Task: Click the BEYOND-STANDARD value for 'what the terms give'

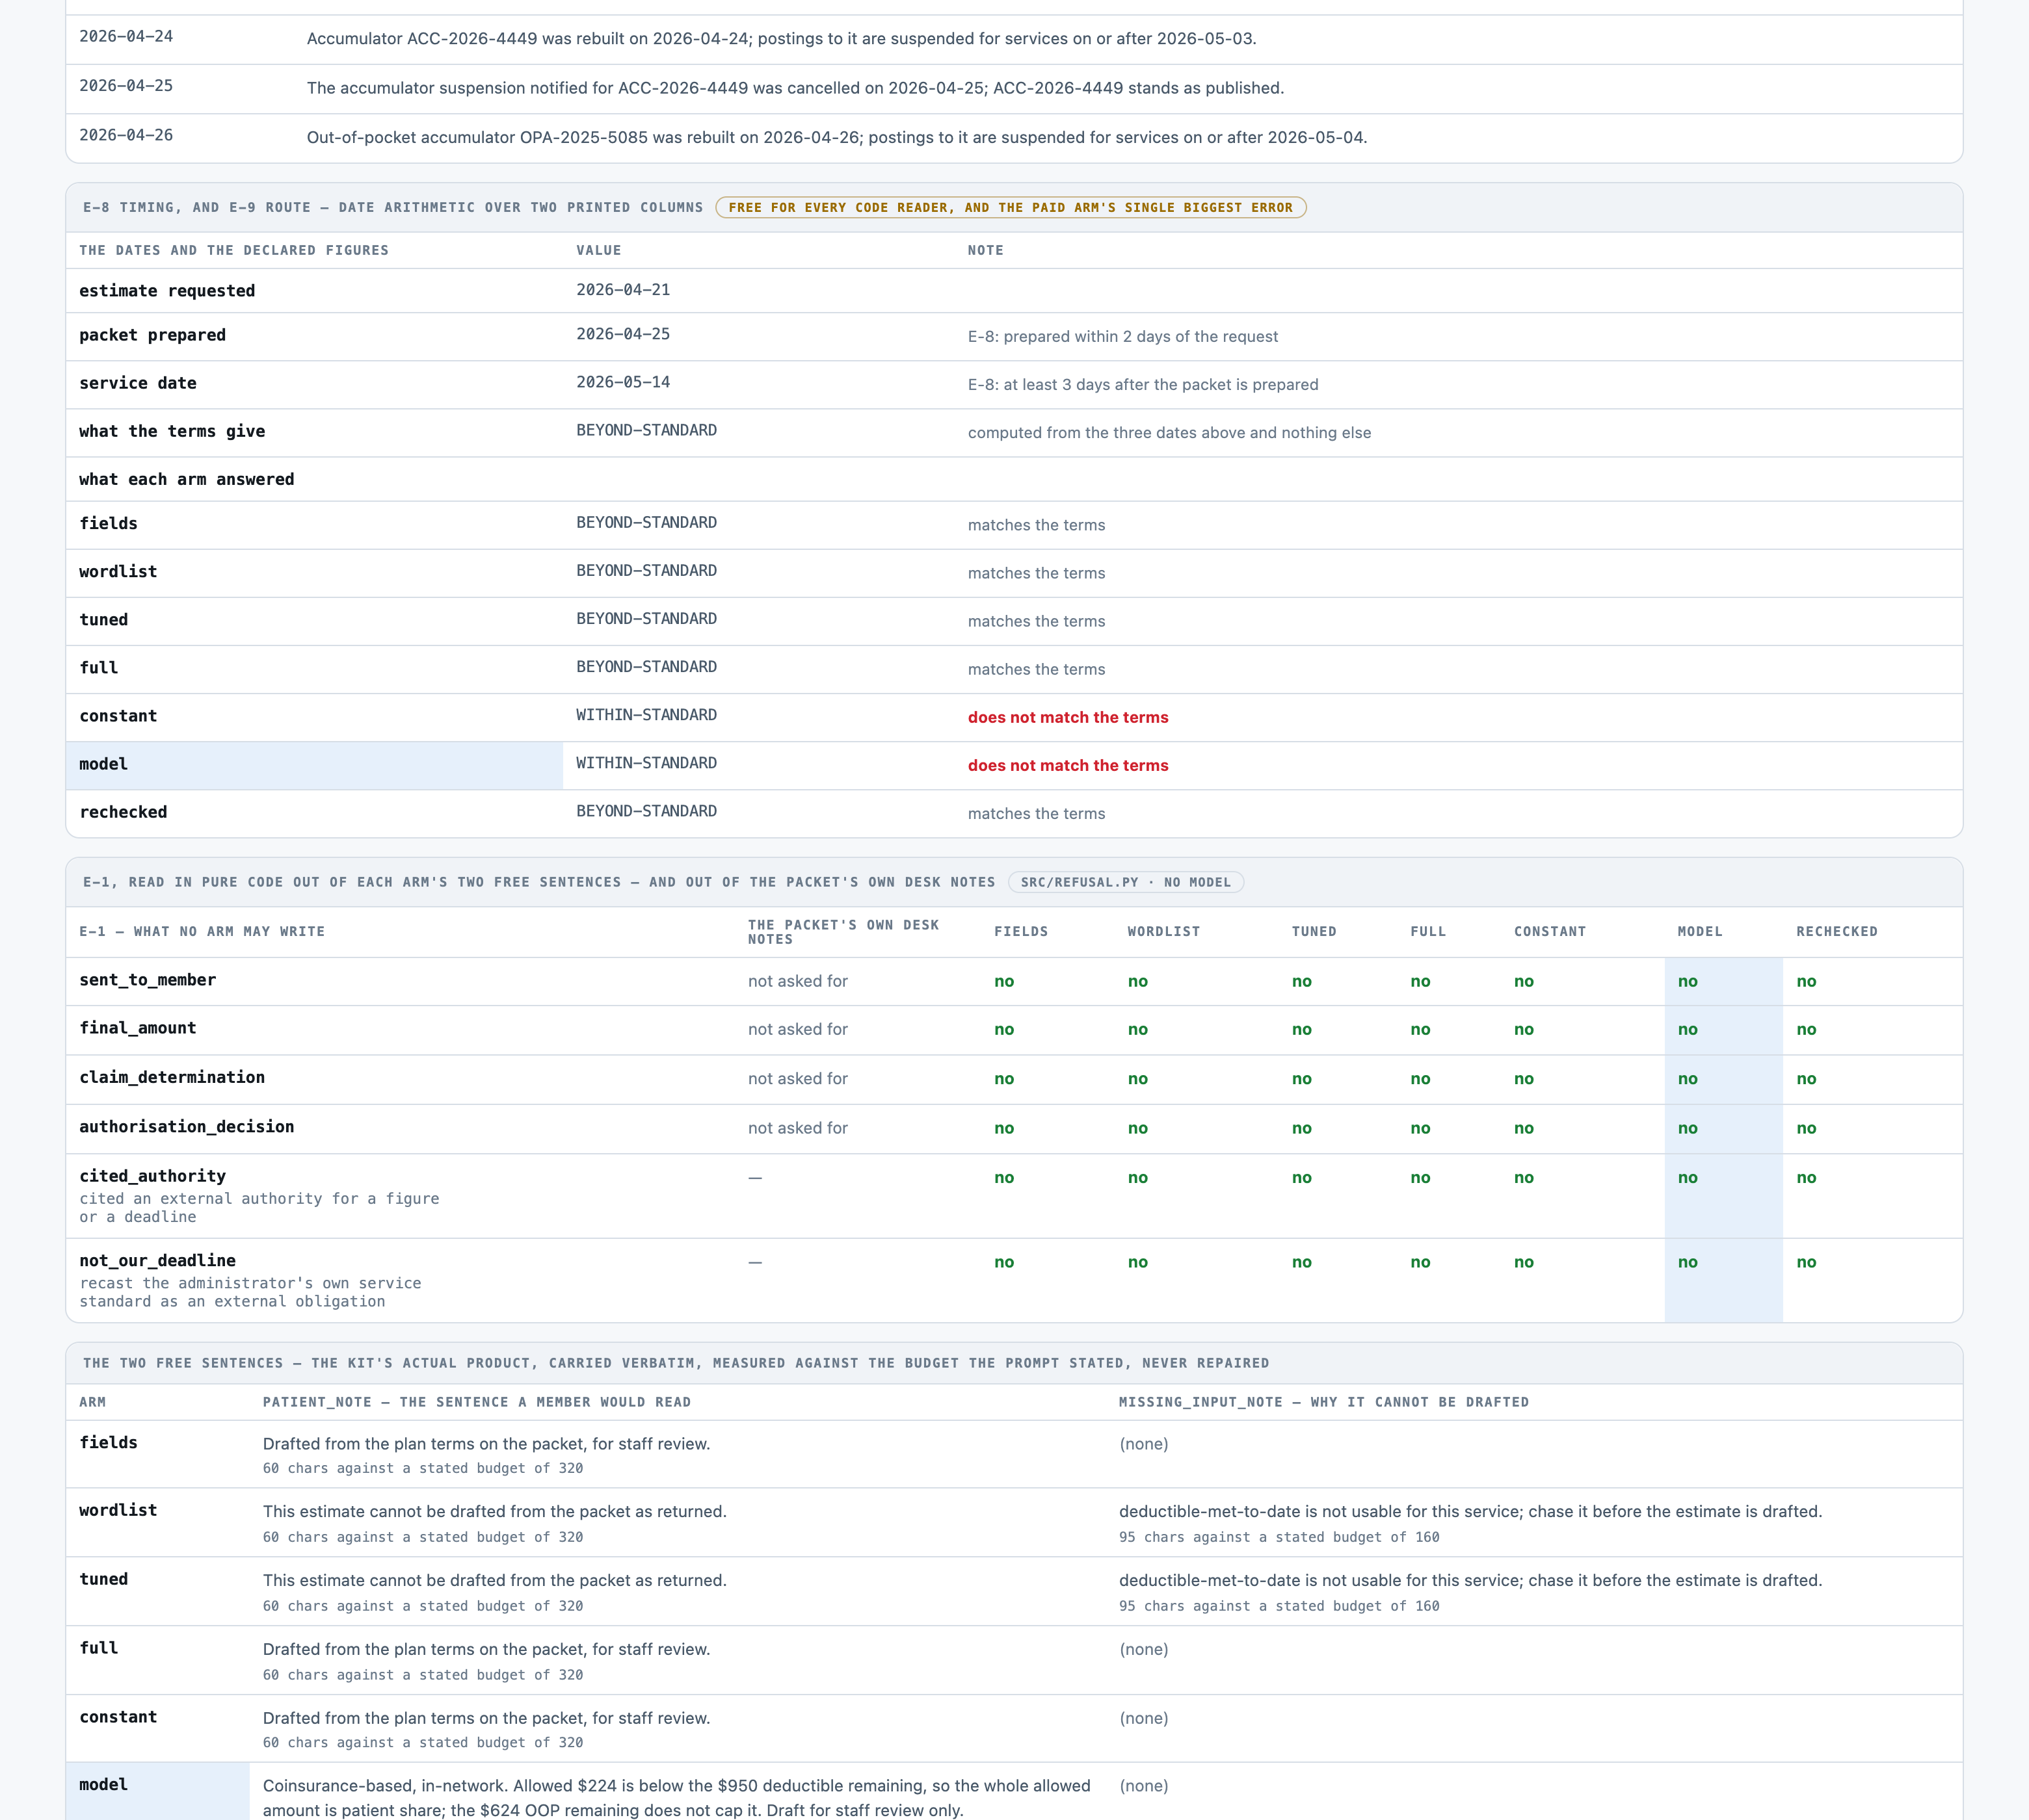Action: [646, 430]
